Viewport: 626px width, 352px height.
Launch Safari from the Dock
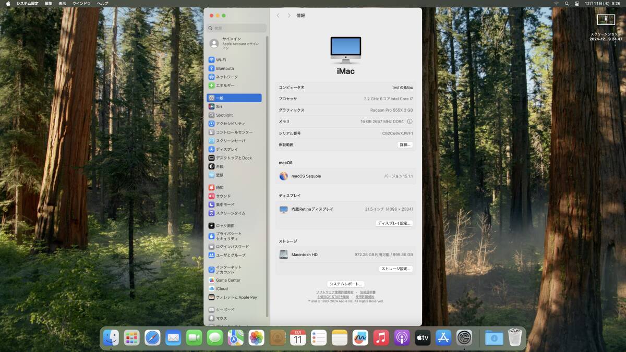[152, 338]
